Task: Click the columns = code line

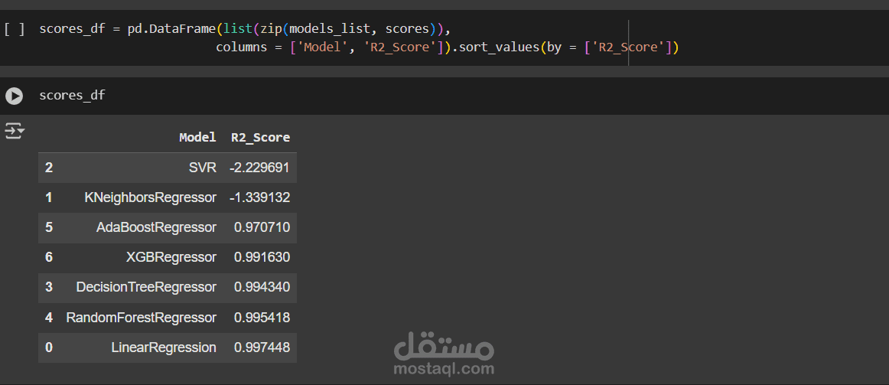Action: coord(447,47)
